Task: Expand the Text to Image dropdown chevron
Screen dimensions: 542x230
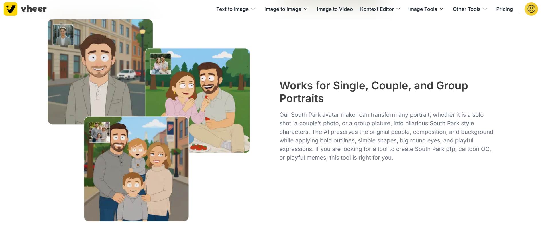Action: tap(253, 9)
